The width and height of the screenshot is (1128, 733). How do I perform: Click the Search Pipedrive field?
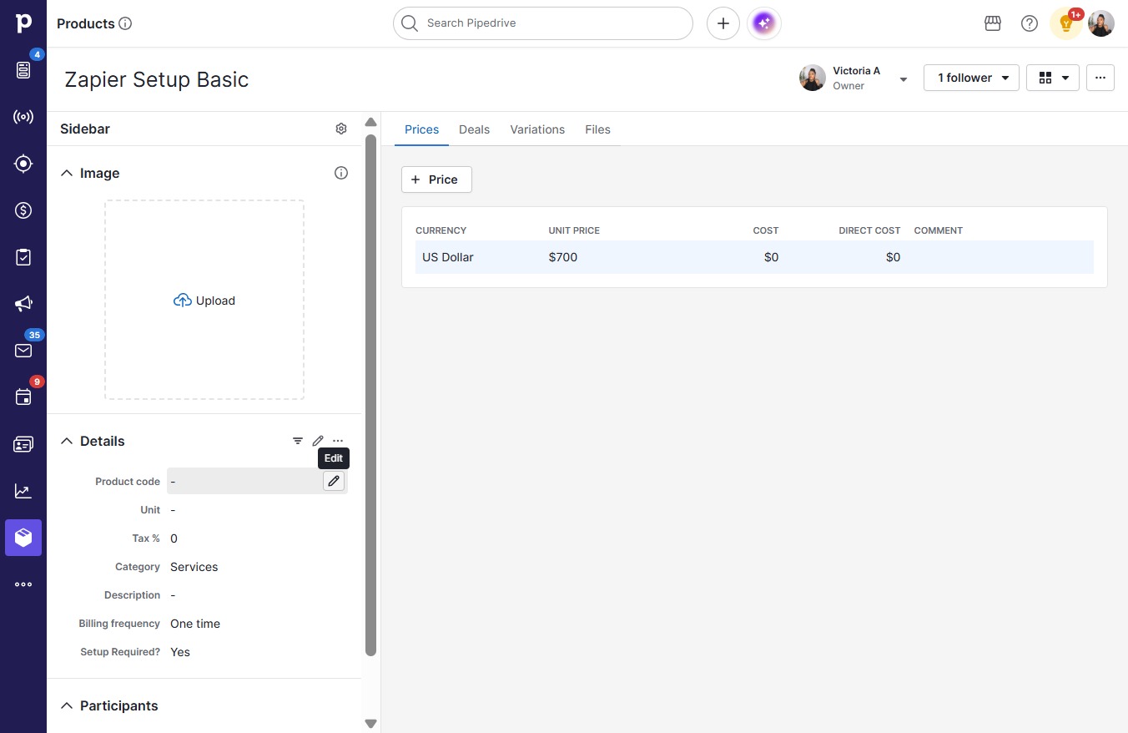tap(543, 23)
